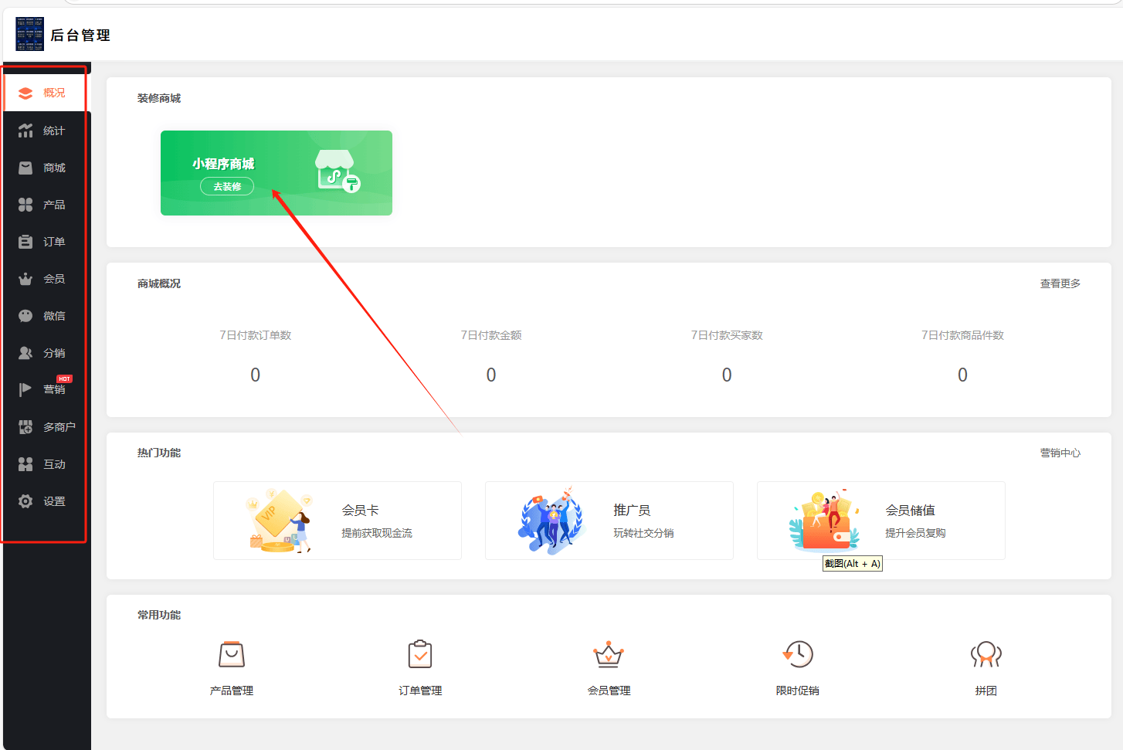Open the 会员卡 feature card
The image size is (1123, 750).
[338, 521]
